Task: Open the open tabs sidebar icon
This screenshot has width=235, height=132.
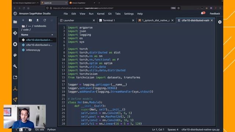Action: point(15,77)
